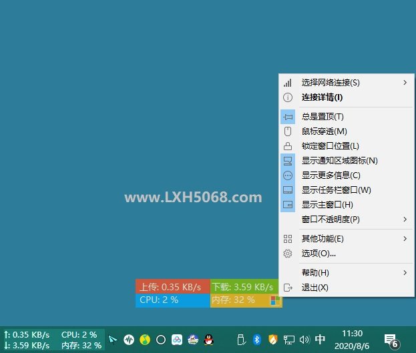Screen dimensions: 416x353
Task: Expand the 其他功能(E) submenu arrow
Action: click(x=405, y=238)
